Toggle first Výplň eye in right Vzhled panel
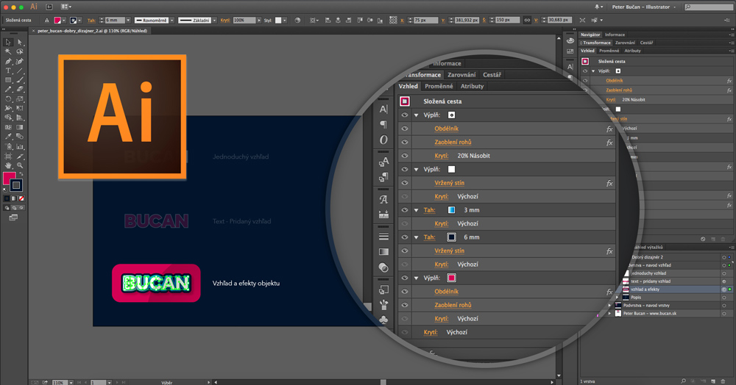This screenshot has height=385, width=736. (585, 71)
